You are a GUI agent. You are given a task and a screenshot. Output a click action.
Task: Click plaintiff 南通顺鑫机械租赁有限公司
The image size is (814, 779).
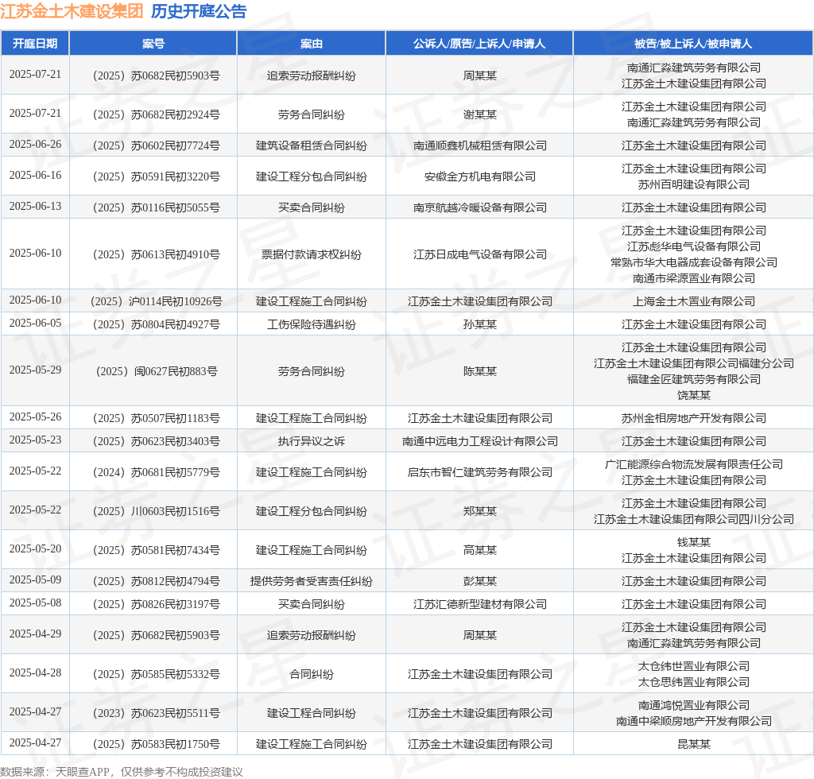point(479,145)
